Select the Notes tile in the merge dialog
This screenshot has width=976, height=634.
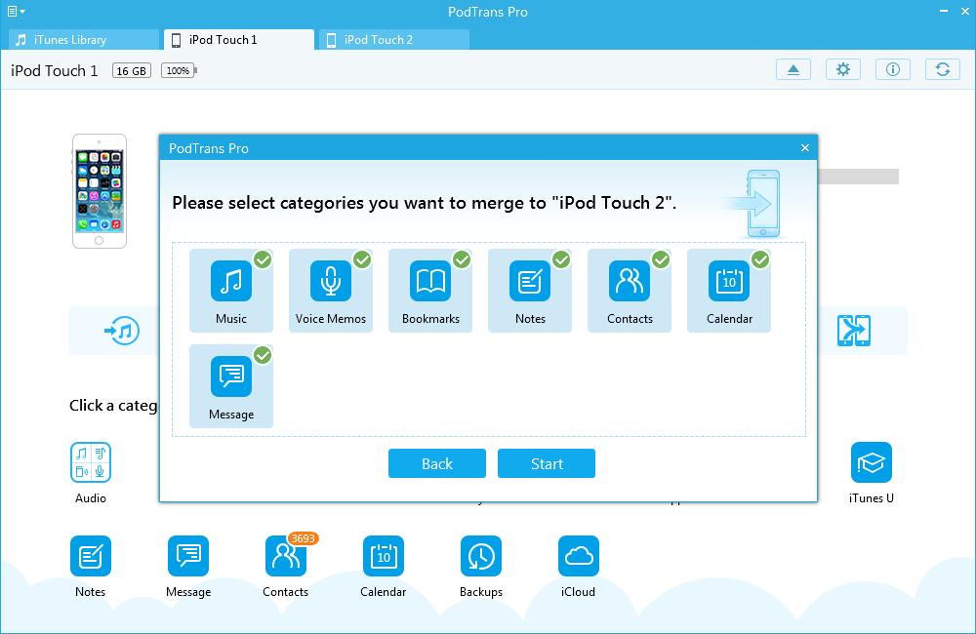click(x=530, y=291)
